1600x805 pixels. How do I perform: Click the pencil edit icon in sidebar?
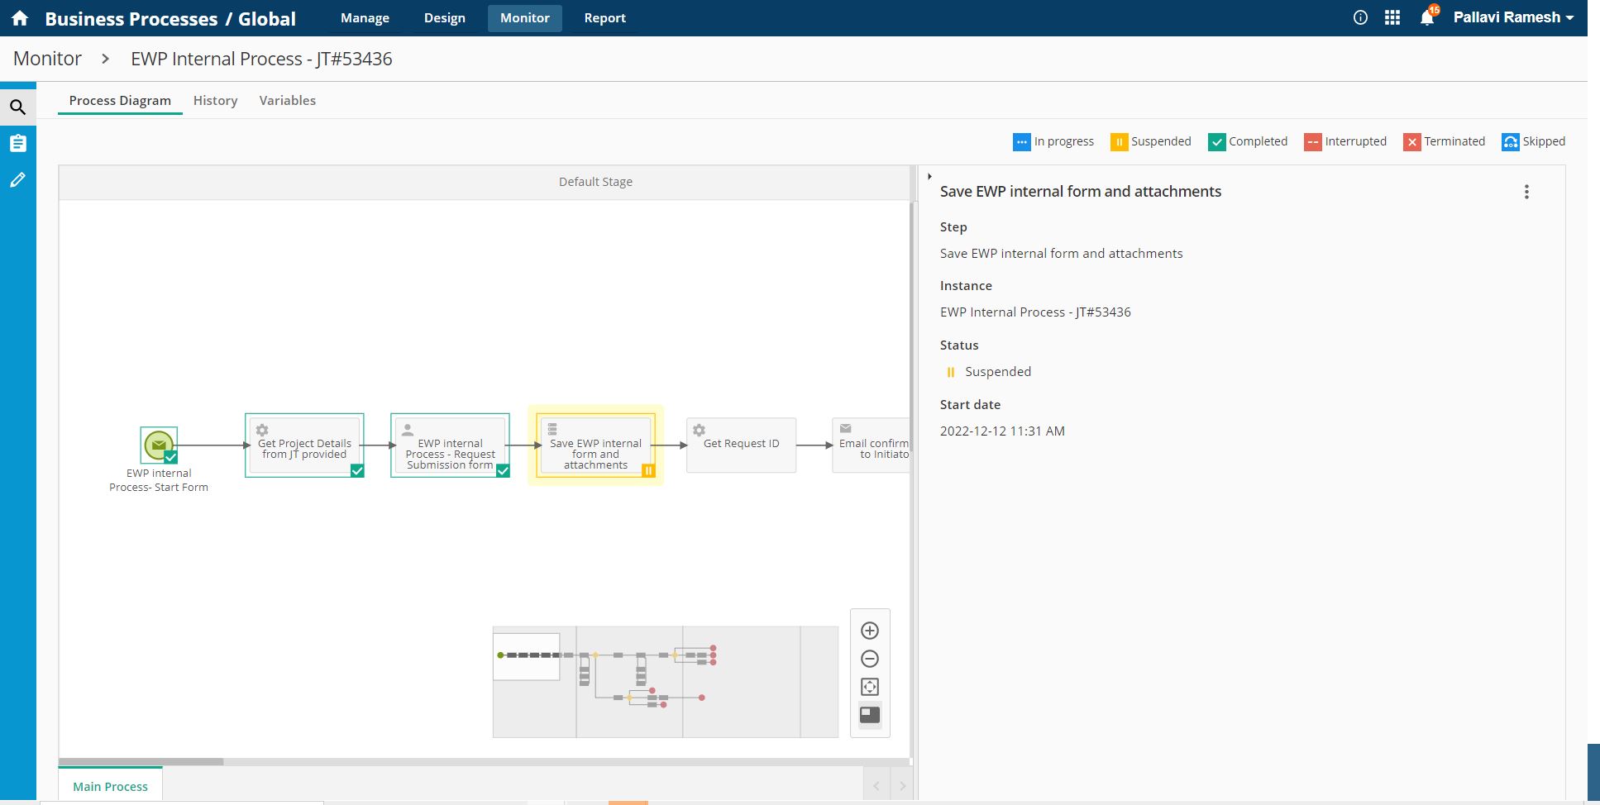[x=17, y=180]
